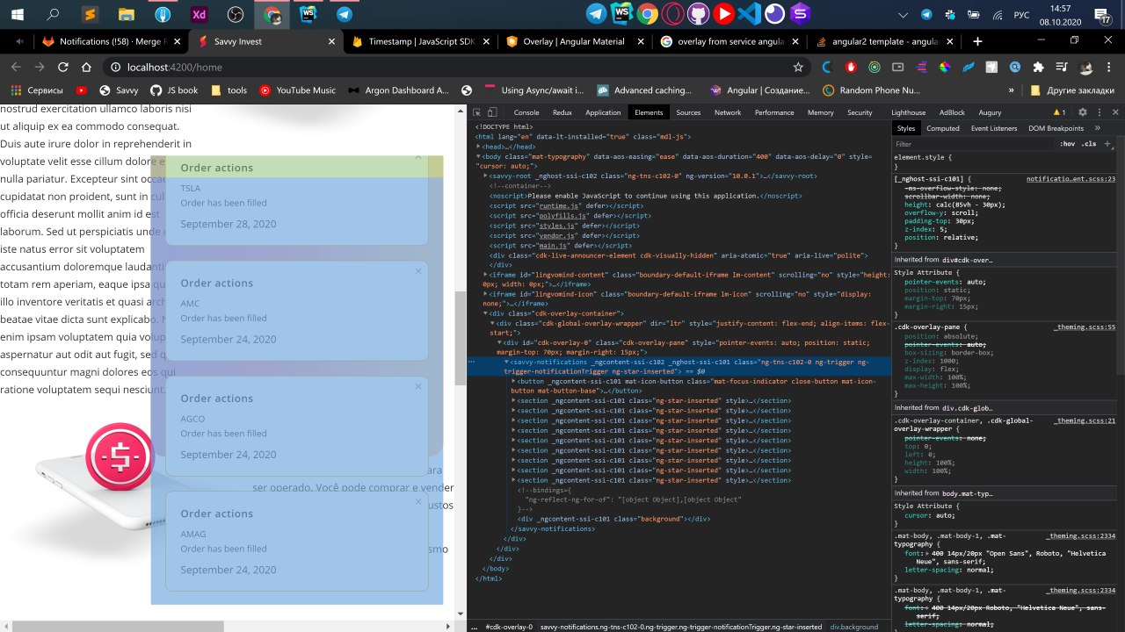This screenshot has width=1125, height=632.
Task: Open the Sources tab in DevTools
Action: (688, 112)
